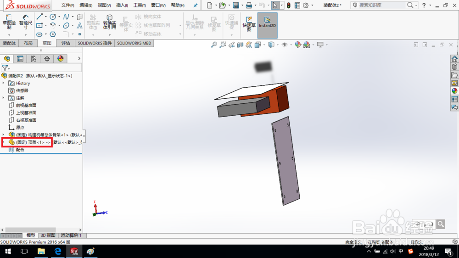Open the Design Library task pane icon

[454, 67]
